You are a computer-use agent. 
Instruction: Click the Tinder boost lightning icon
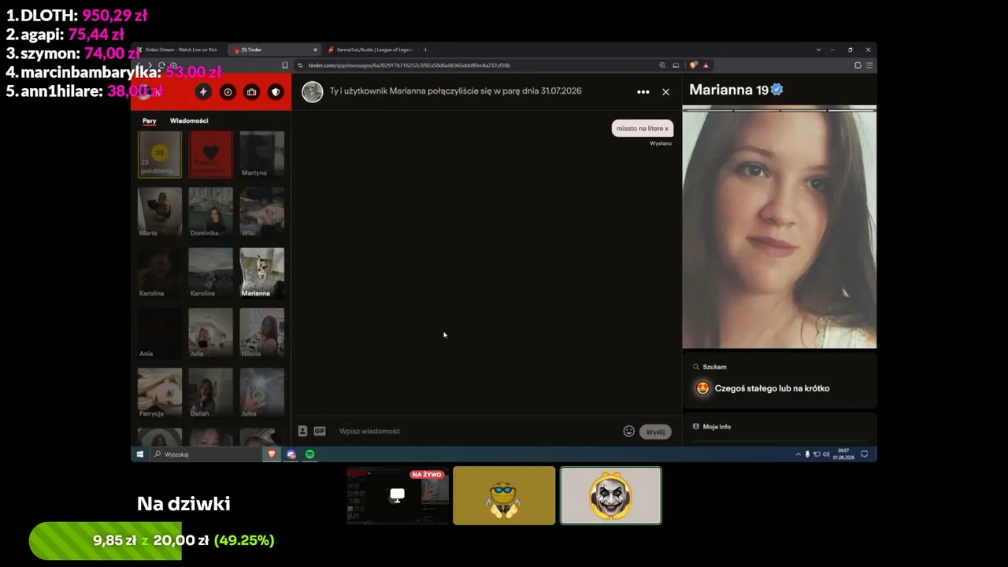coord(203,92)
